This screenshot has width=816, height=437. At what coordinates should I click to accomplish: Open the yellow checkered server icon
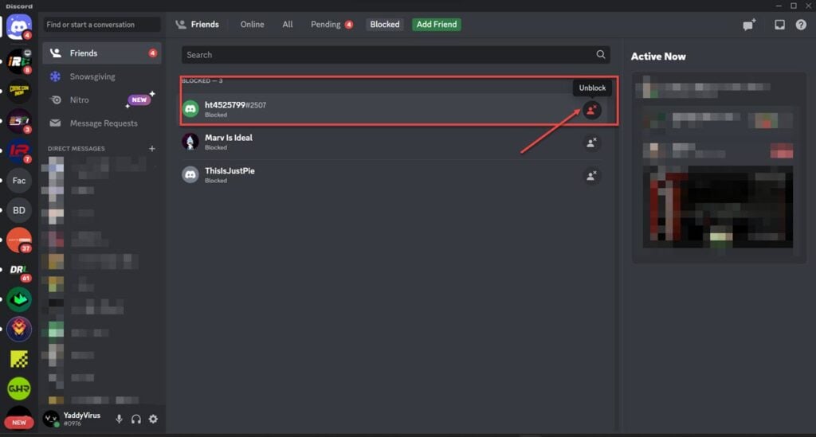tap(19, 359)
